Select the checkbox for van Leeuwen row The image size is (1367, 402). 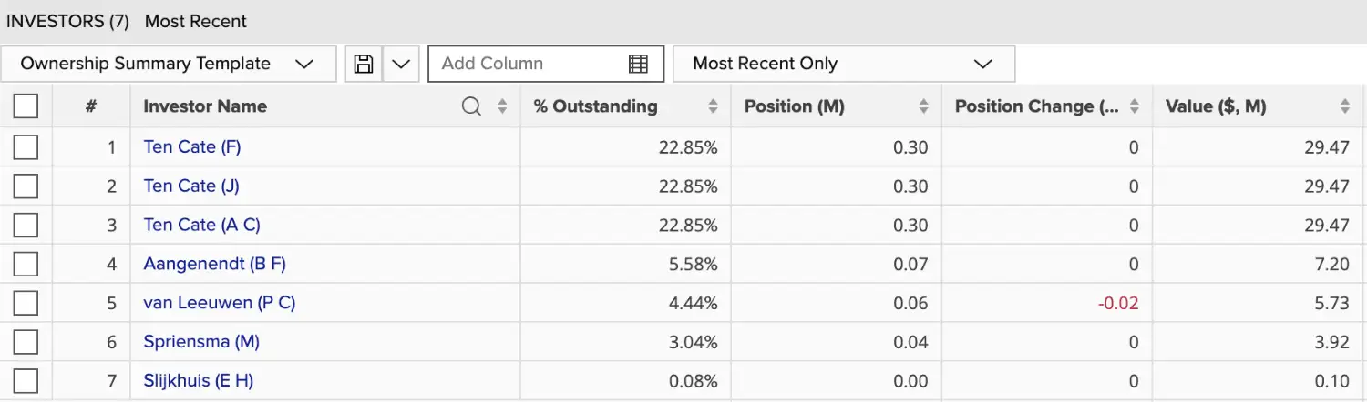coord(26,303)
